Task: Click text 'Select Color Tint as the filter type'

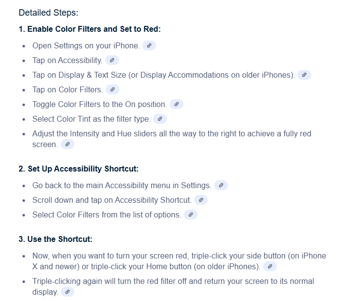Action: click(91, 119)
